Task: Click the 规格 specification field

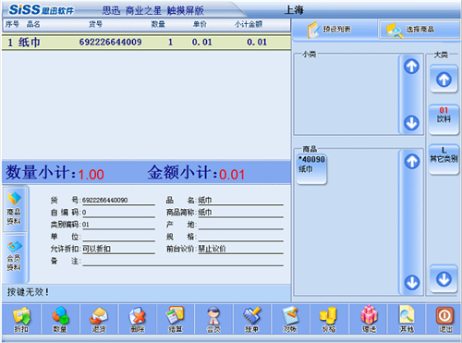Action: click(240, 237)
